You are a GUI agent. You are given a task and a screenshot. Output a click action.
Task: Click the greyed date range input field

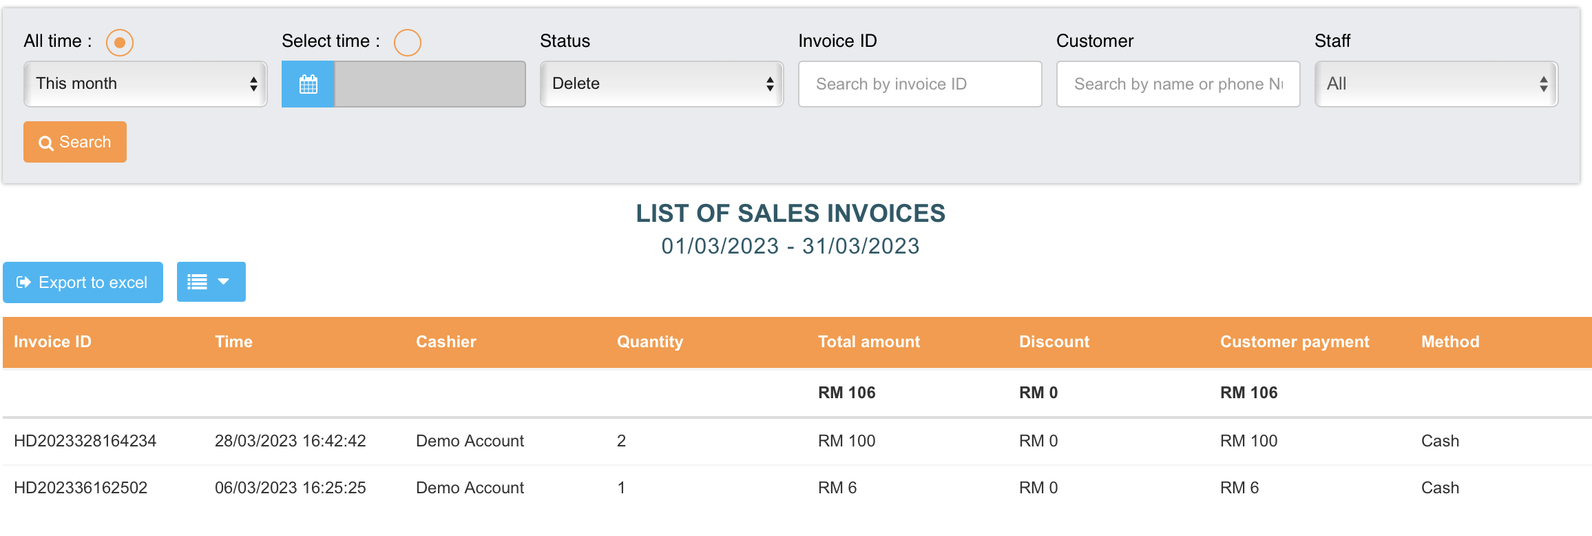click(x=430, y=84)
